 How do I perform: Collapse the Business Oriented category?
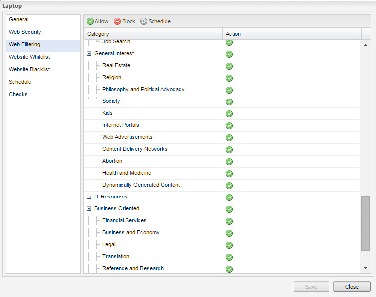coord(89,209)
